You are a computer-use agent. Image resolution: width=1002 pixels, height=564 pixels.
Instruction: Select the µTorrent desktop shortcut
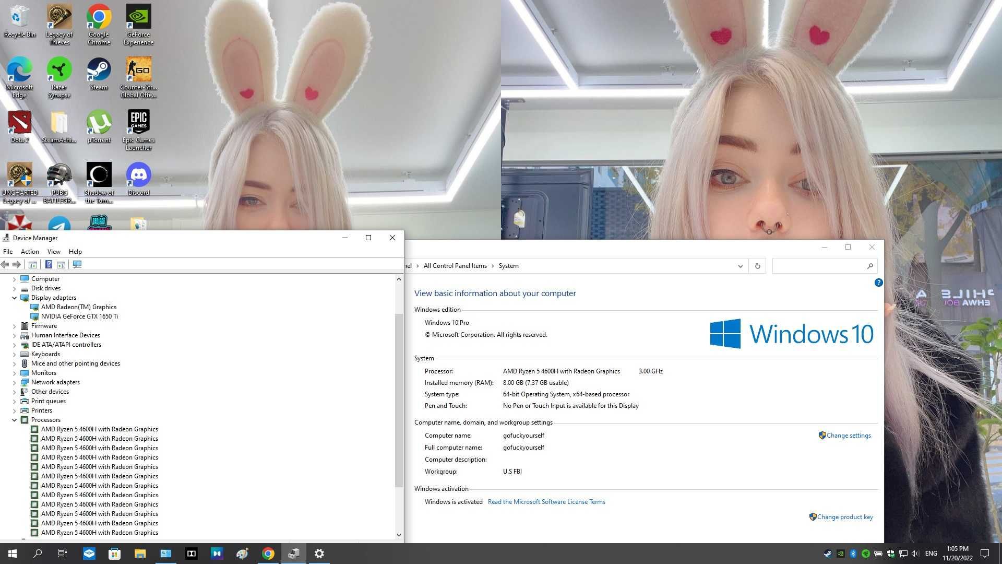coord(99,126)
